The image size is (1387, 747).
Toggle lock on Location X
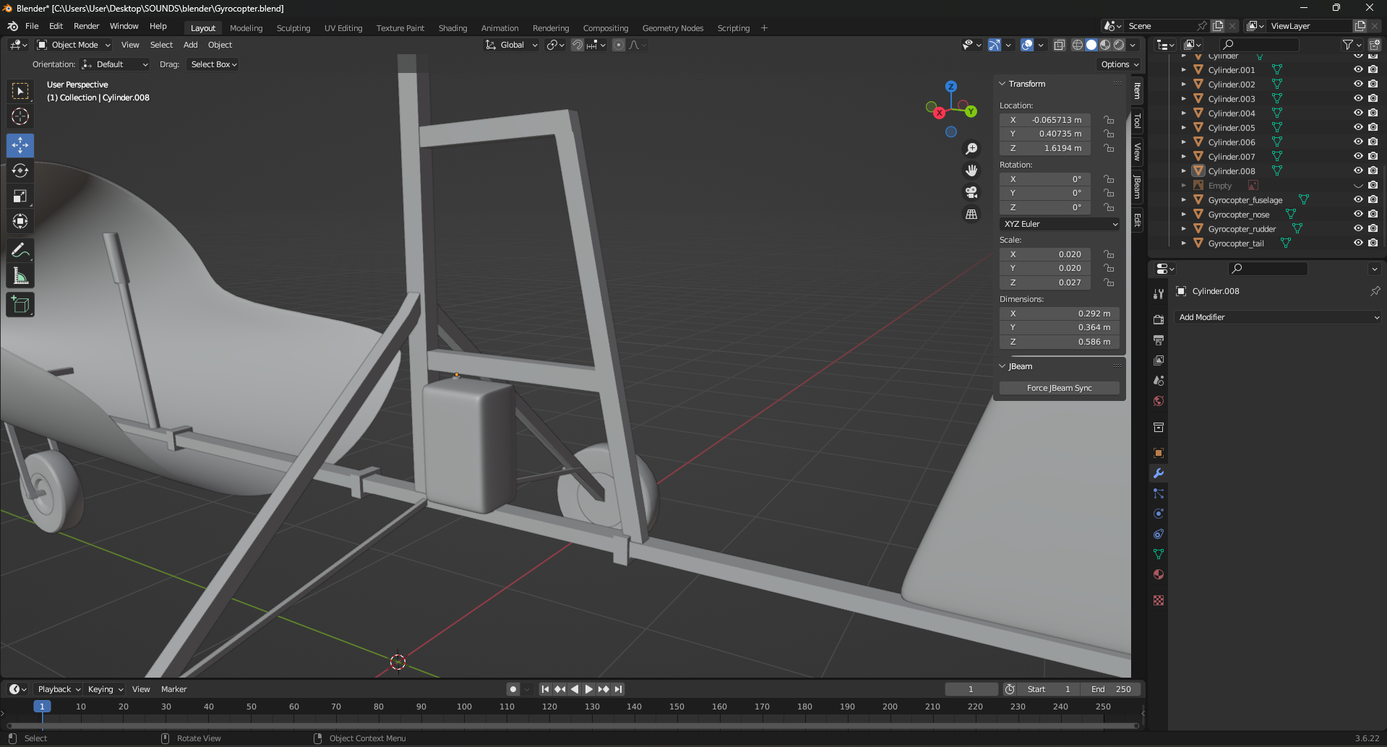[1109, 120]
